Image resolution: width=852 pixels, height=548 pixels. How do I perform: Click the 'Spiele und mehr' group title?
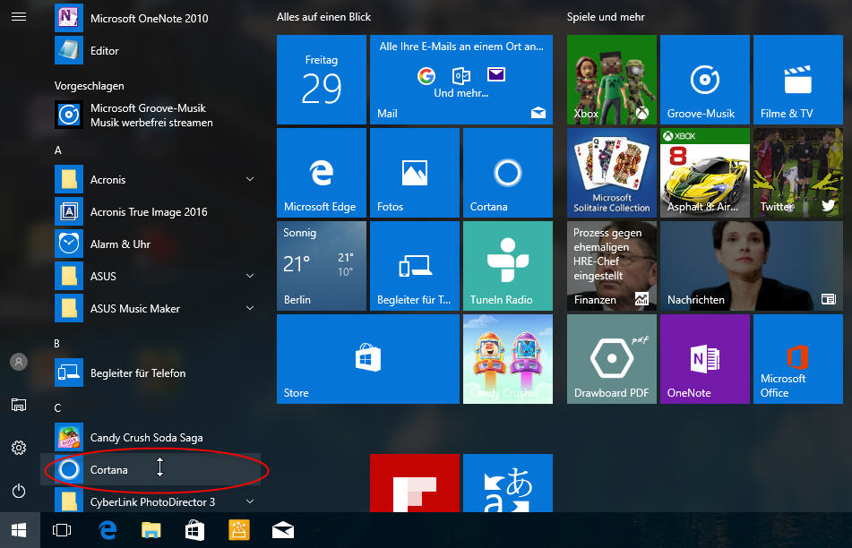(x=606, y=17)
